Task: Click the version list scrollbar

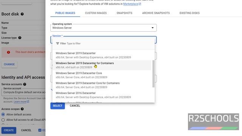Action: point(153,74)
